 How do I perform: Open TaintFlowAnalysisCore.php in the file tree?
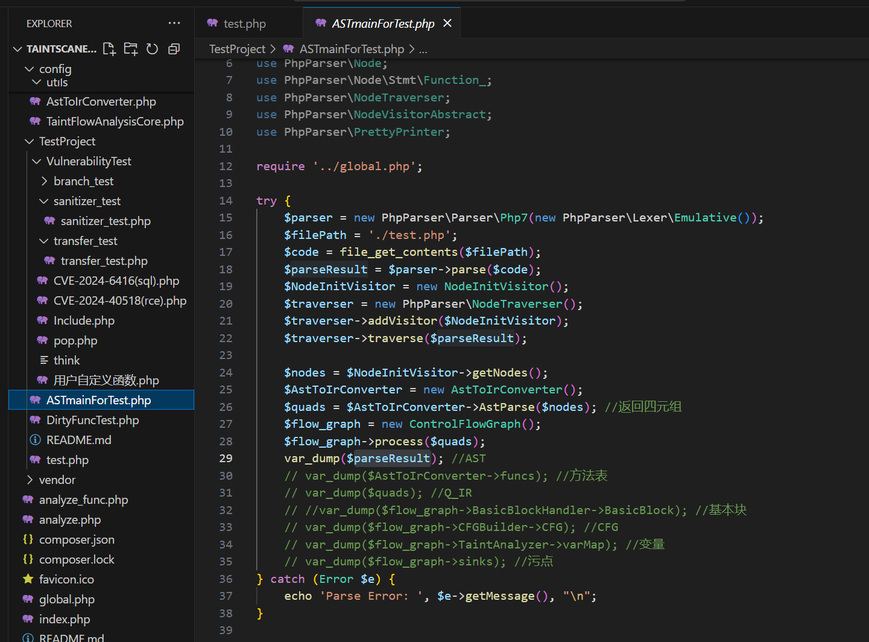tap(115, 121)
